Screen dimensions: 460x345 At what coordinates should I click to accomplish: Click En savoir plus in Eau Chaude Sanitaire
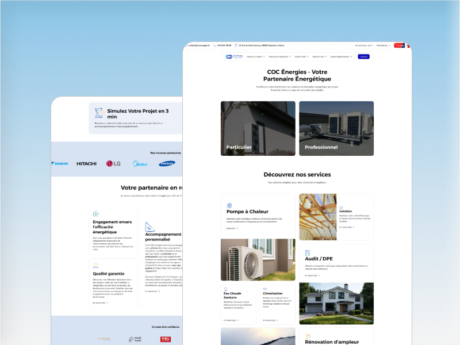(x=231, y=320)
